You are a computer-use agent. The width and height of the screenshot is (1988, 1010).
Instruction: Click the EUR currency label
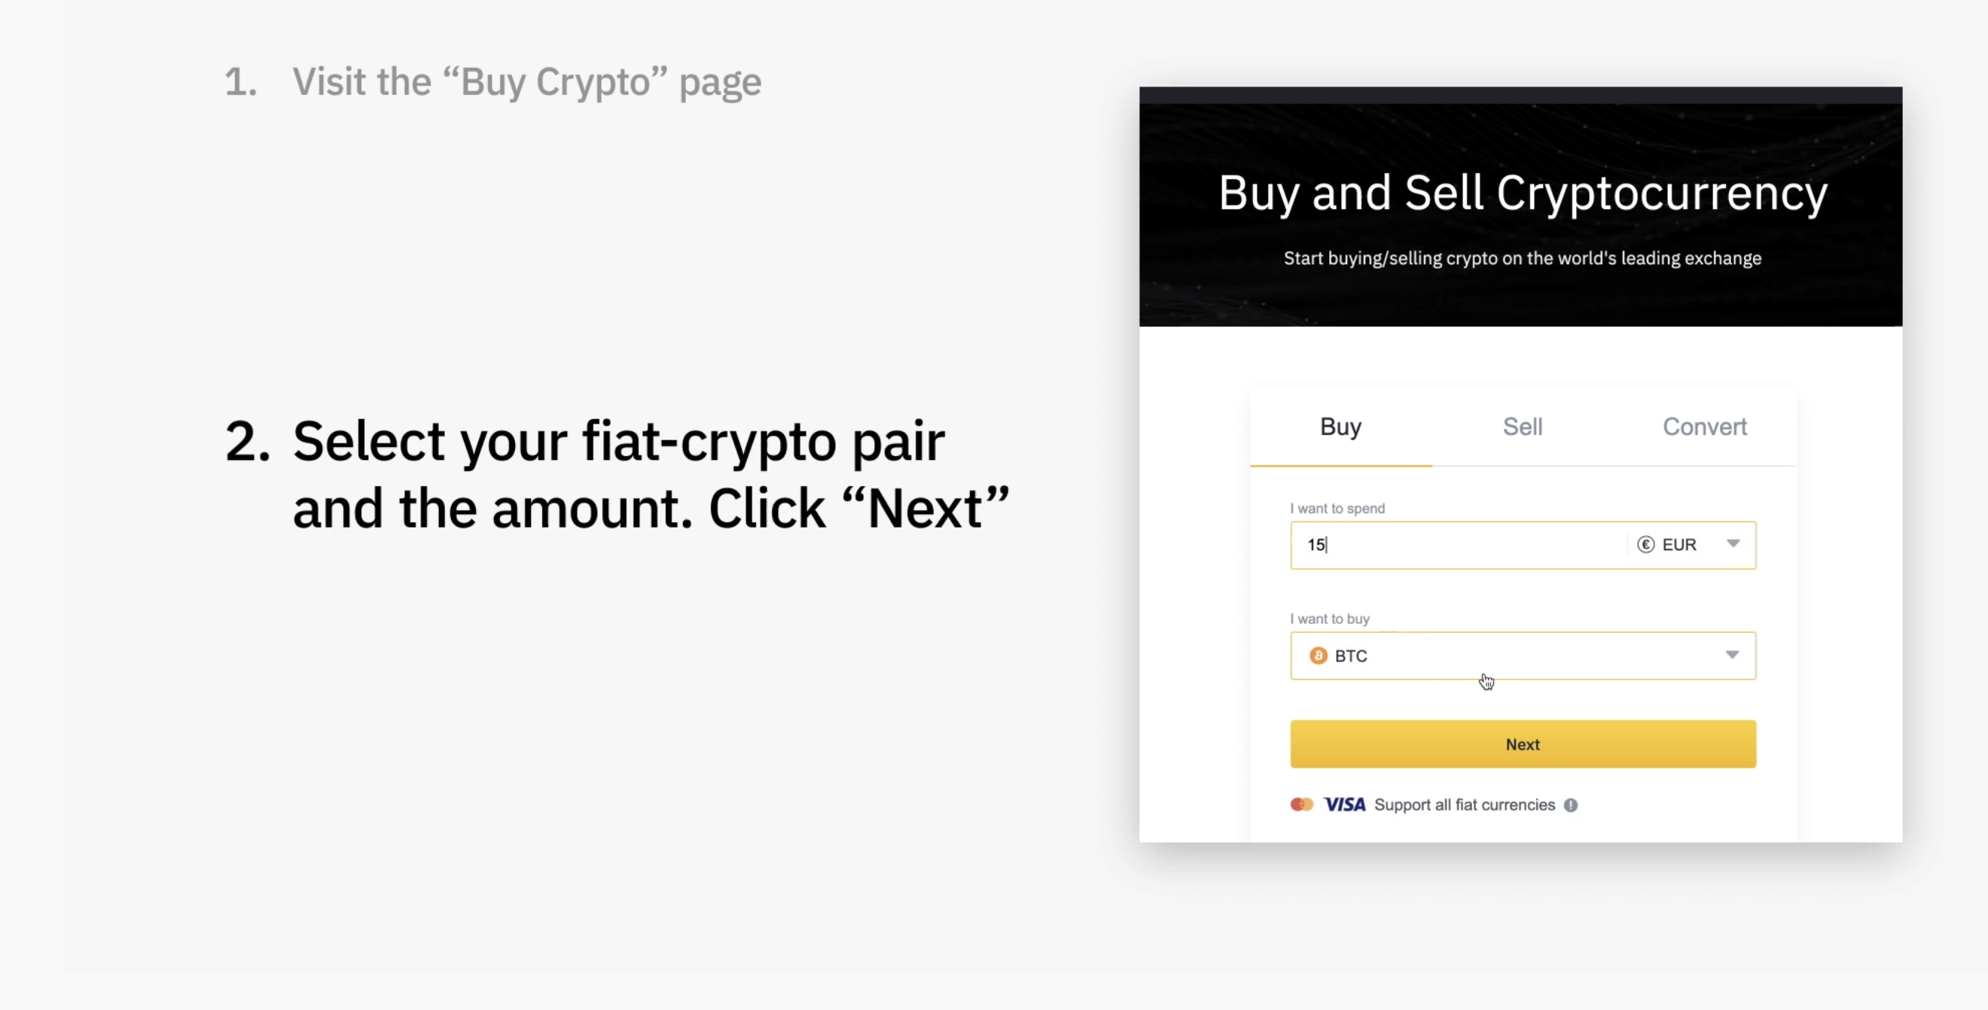(x=1679, y=545)
